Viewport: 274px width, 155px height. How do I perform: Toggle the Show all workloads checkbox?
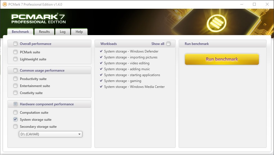point(168,44)
